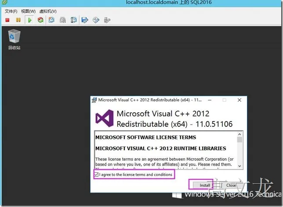The height and width of the screenshot is (207, 283).
Task: Click the red Stop VM toolbar icon
Action: pyautogui.click(x=7, y=20)
